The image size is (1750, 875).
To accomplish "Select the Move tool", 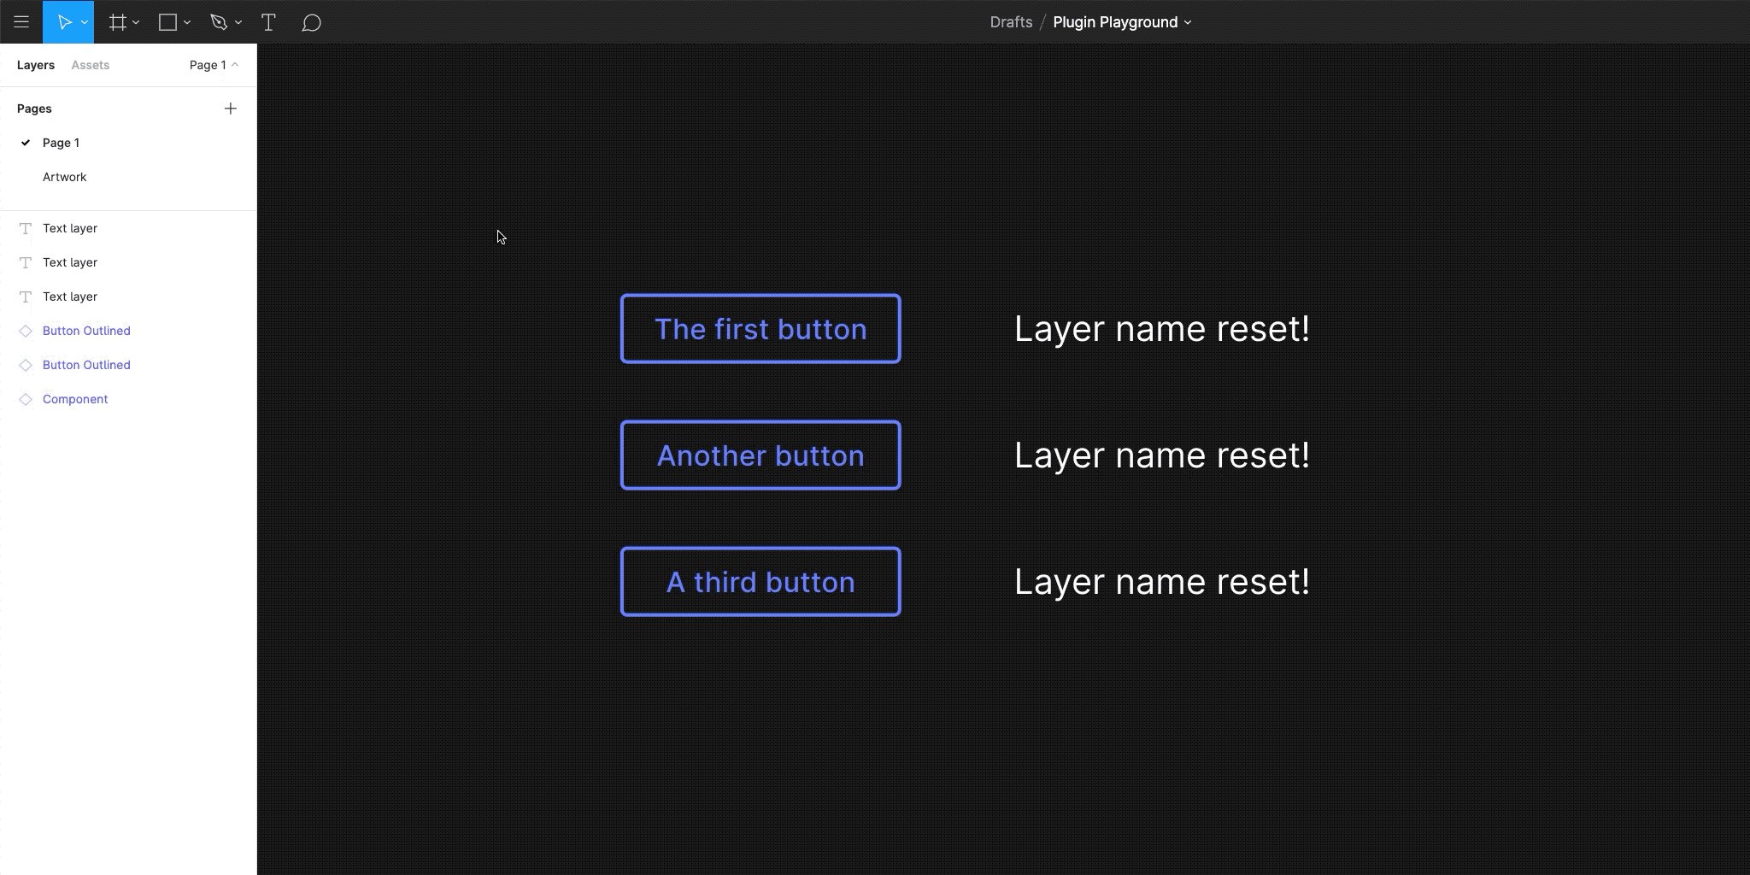I will coord(64,22).
